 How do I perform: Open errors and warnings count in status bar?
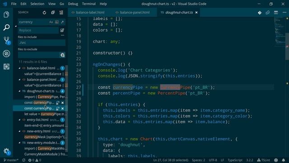(x=35, y=160)
